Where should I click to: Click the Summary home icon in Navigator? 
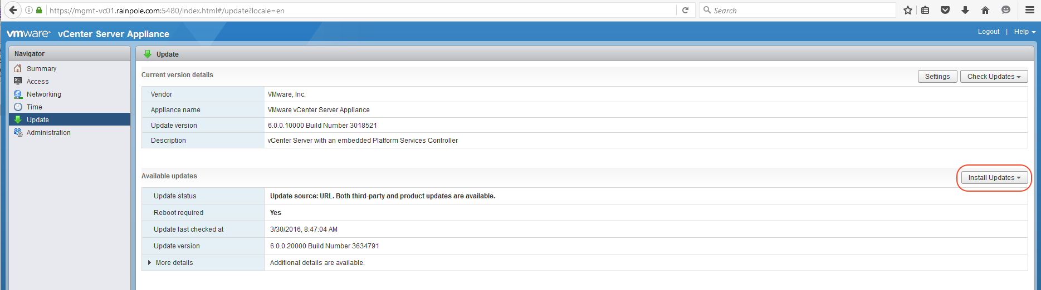pyautogui.click(x=18, y=68)
